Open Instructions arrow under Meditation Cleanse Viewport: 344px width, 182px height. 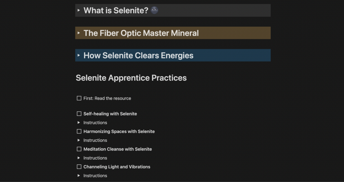(79, 158)
